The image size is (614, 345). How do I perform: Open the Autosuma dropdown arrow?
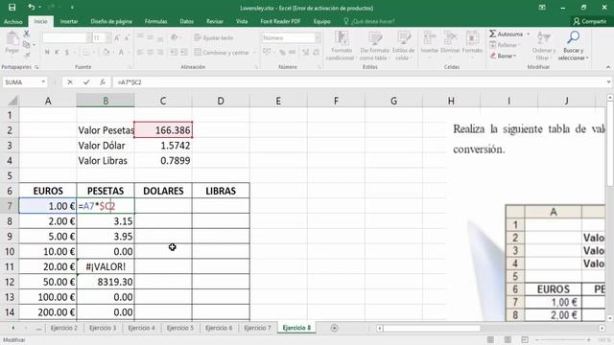tap(528, 34)
